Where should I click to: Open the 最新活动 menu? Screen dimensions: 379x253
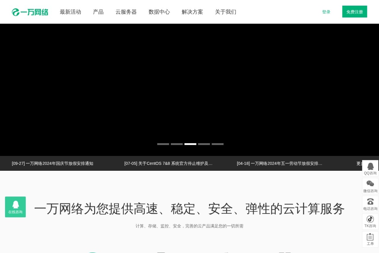click(x=70, y=12)
